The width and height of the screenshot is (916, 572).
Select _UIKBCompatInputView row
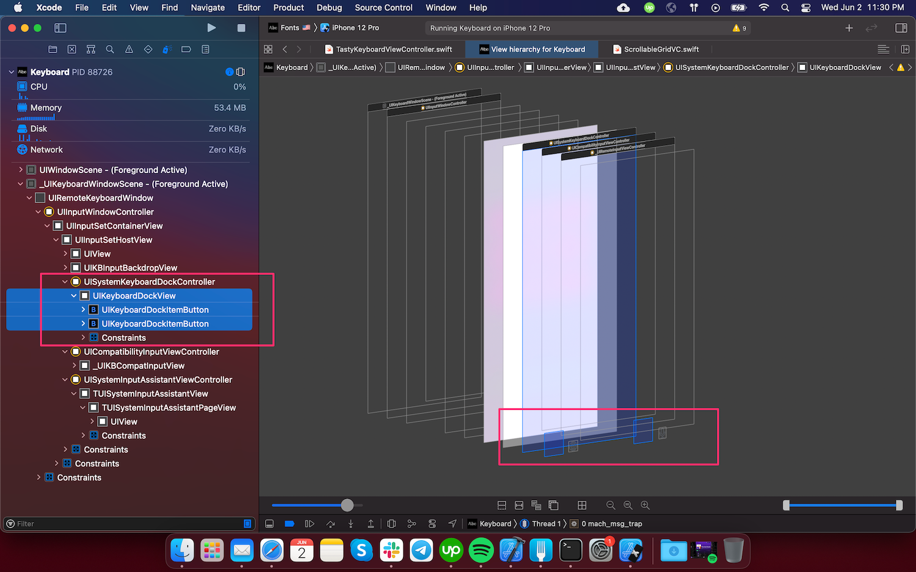point(131,366)
